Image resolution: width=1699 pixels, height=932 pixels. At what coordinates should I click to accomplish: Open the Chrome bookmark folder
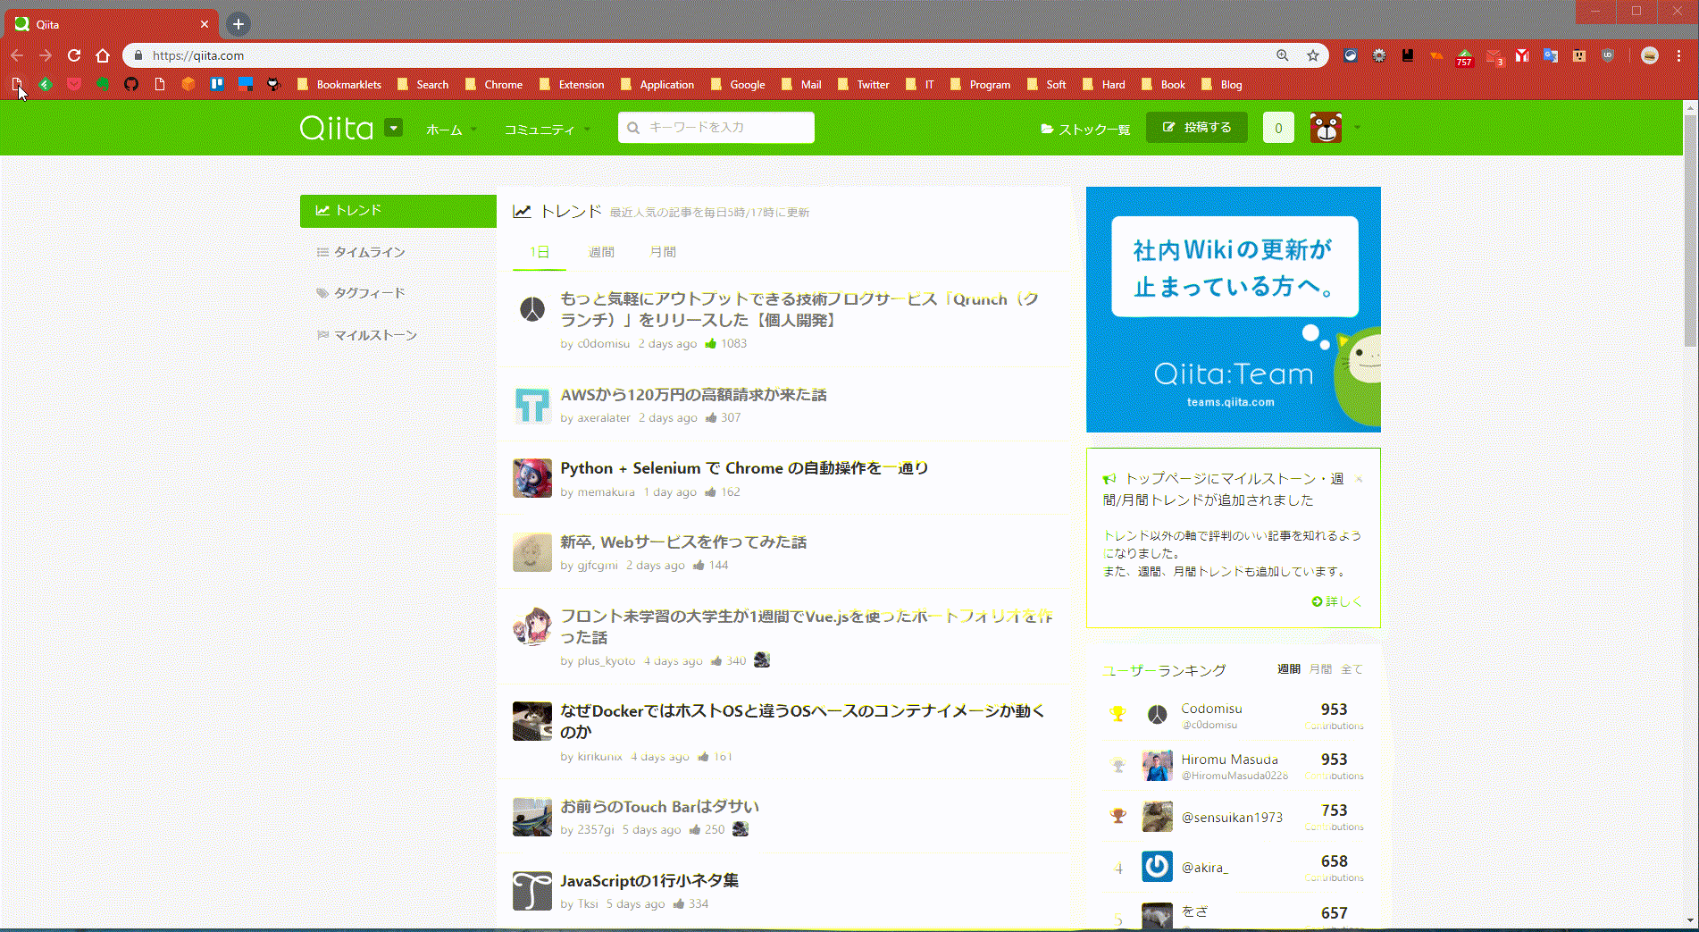pos(494,84)
